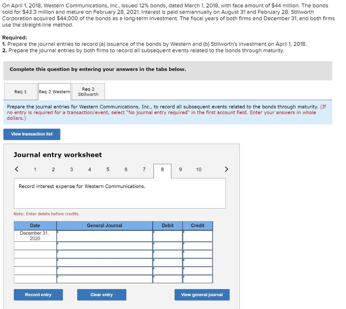
Task: Open the Req 1 tab
Action: (21, 92)
